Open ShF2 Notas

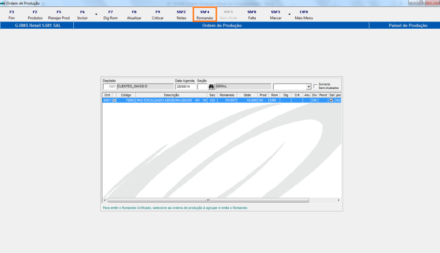point(181,15)
